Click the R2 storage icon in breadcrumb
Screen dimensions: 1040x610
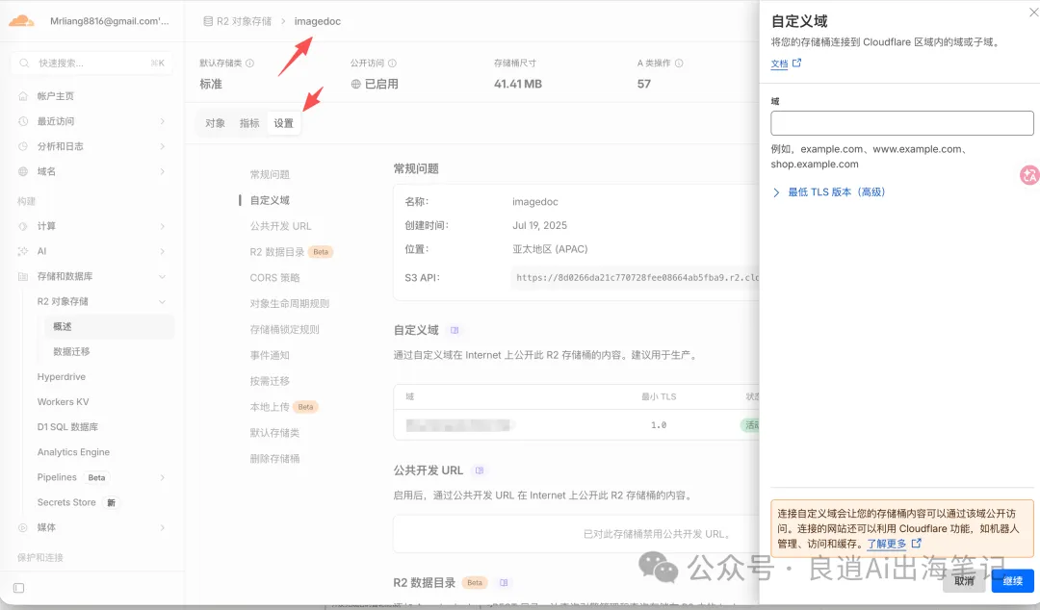(208, 21)
